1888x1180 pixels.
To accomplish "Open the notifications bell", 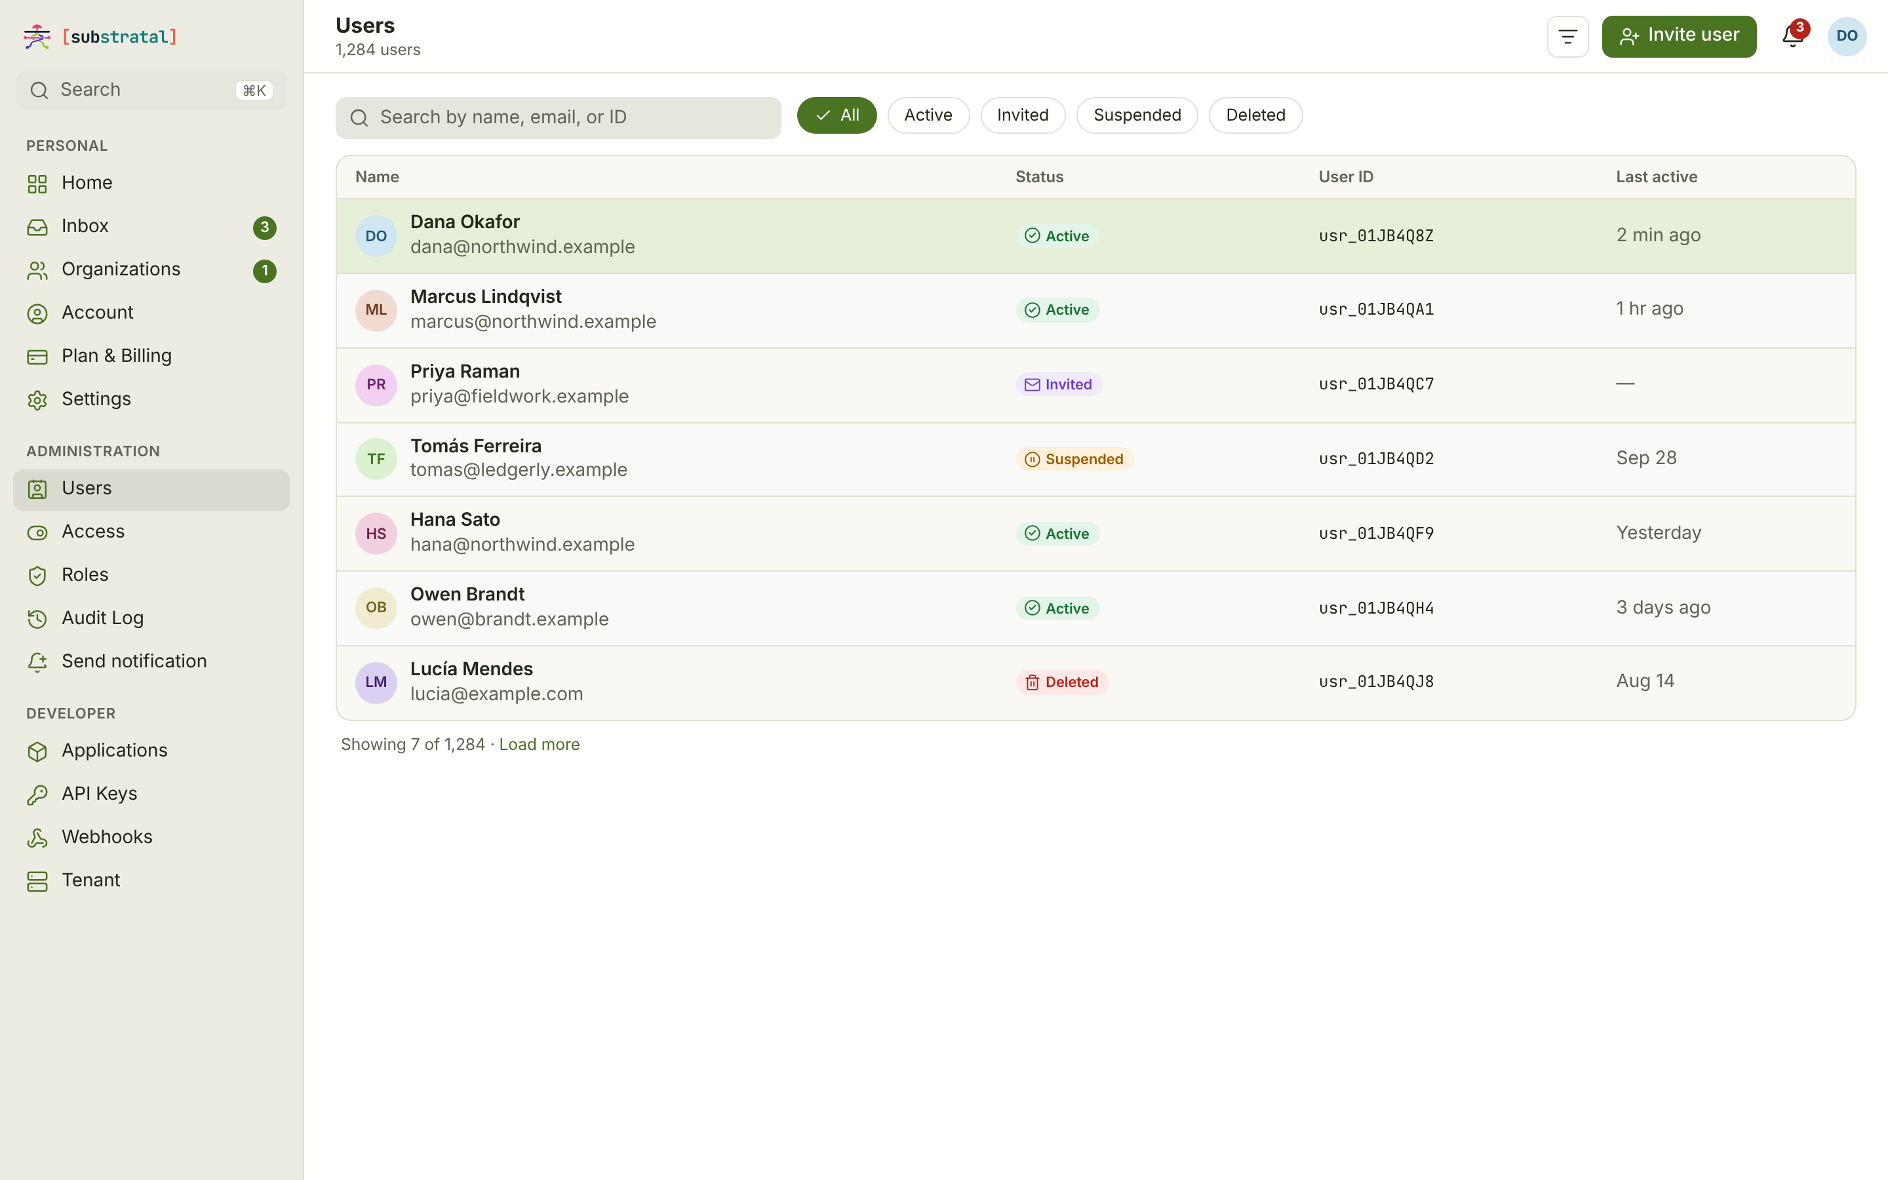I will [x=1793, y=36].
